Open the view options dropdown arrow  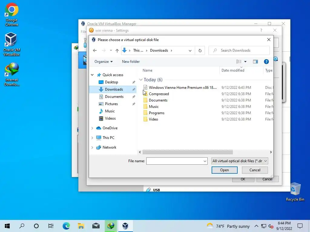click(x=245, y=62)
